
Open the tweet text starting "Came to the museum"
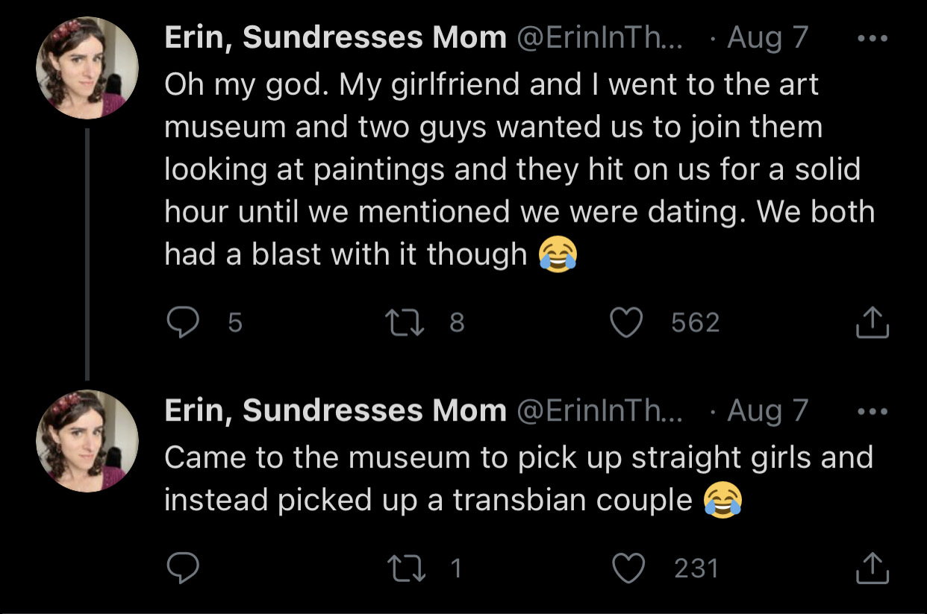pos(519,478)
